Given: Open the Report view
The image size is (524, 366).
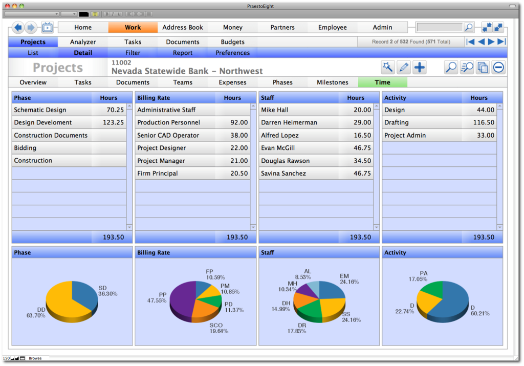Looking at the screenshot, I should click(183, 53).
